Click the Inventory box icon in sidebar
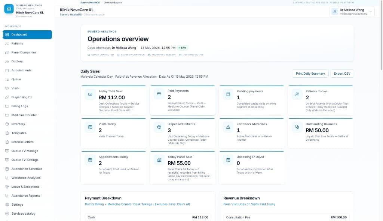Screen dimensions: 383x221 click(x=7, y=124)
